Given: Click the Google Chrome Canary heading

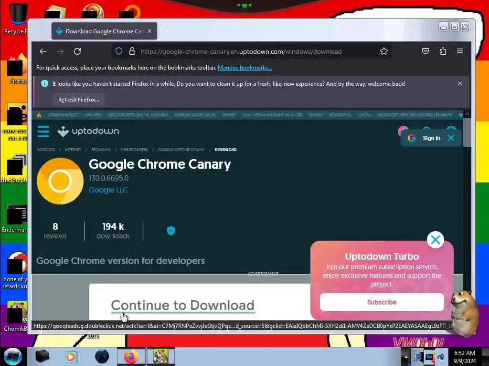Looking at the screenshot, I should [159, 164].
